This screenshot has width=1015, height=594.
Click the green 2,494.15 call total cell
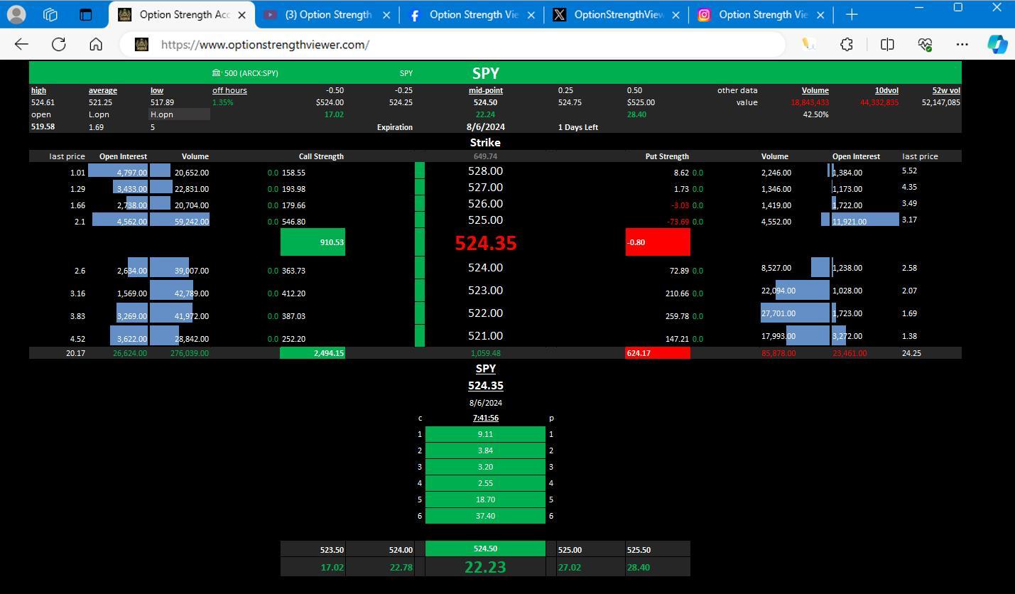313,353
